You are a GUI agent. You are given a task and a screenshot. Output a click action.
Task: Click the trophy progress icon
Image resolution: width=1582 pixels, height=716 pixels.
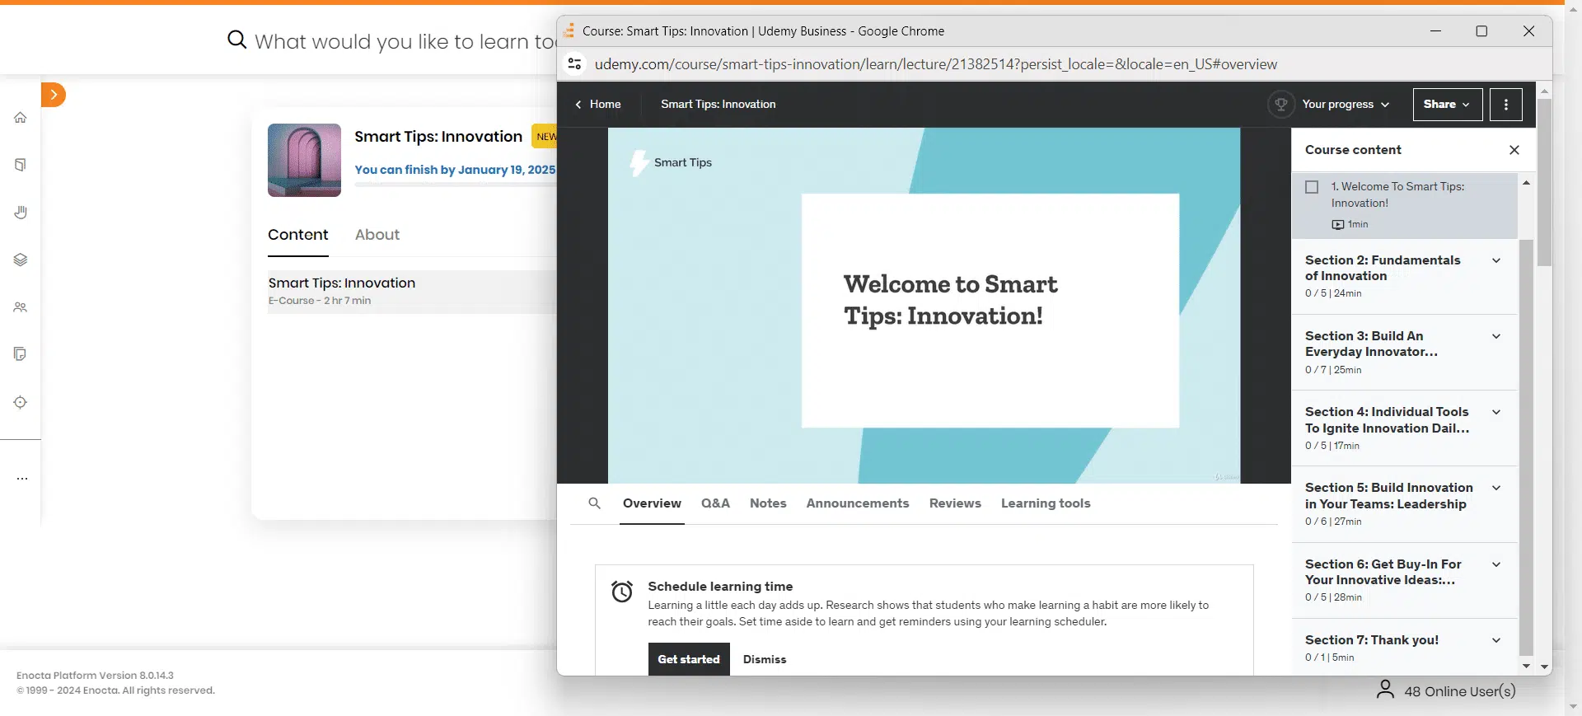(1280, 105)
